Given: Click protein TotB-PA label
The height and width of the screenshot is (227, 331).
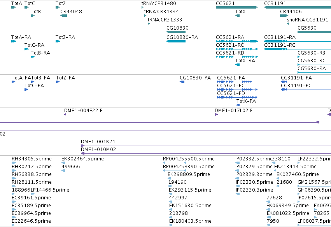Looking at the screenshot, I should tap(40, 78).
